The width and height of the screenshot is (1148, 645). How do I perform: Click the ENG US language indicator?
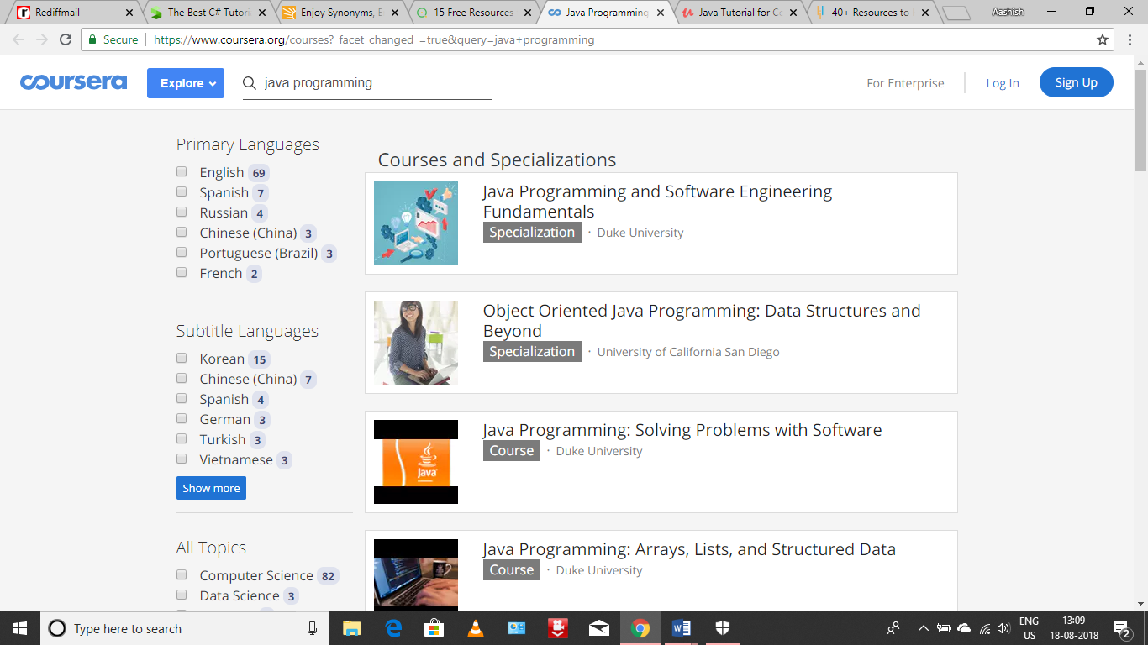(1030, 628)
